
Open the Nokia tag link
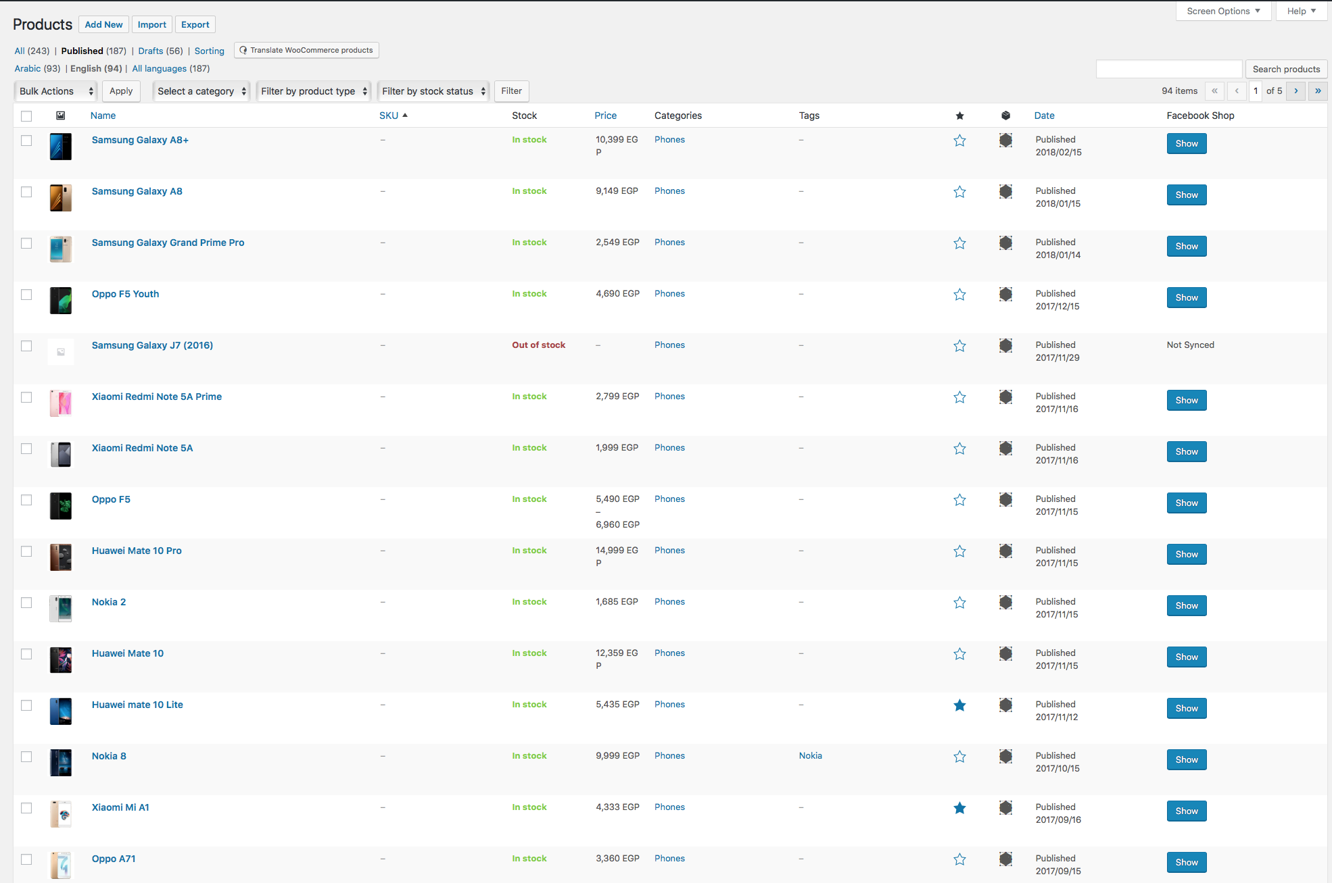(x=810, y=755)
